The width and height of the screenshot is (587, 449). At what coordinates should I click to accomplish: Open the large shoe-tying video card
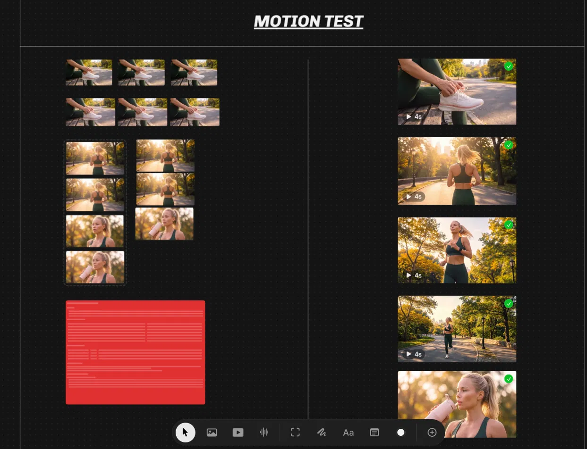point(457,91)
